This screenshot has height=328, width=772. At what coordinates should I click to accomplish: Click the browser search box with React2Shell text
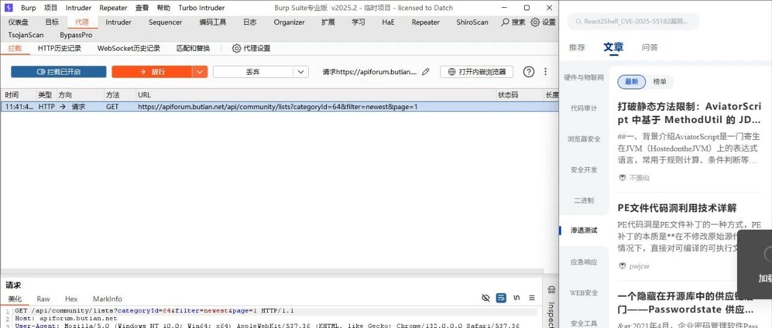(633, 21)
